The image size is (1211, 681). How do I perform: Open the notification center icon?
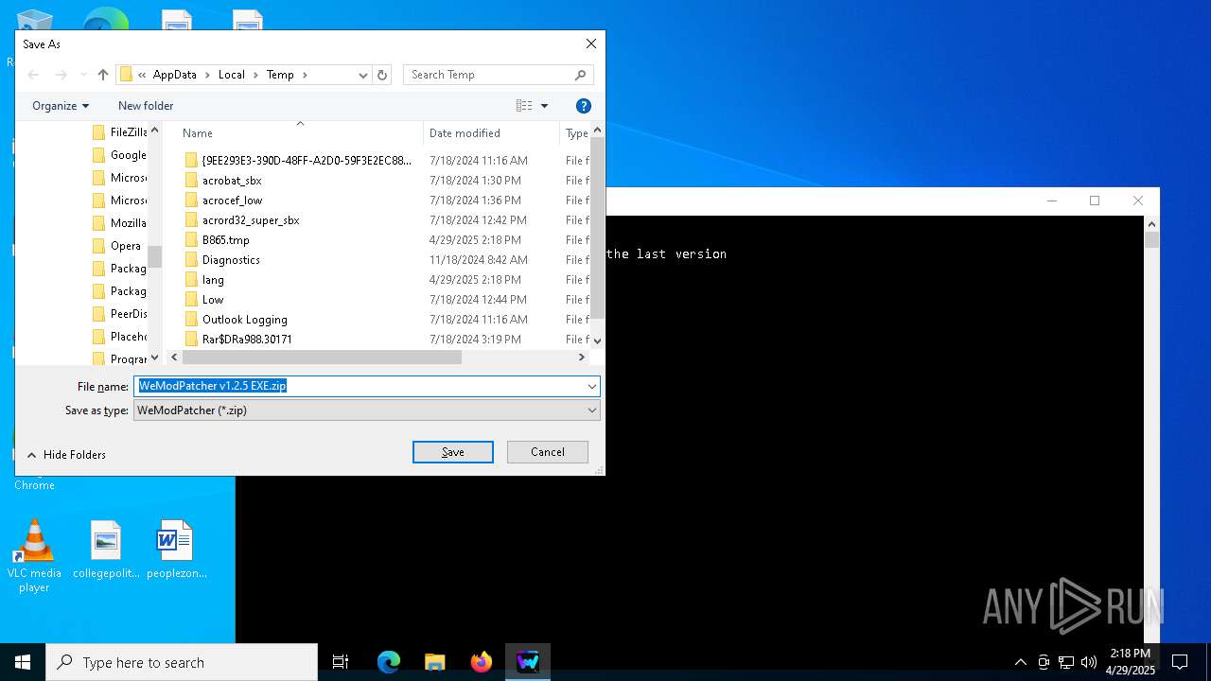coord(1180,662)
